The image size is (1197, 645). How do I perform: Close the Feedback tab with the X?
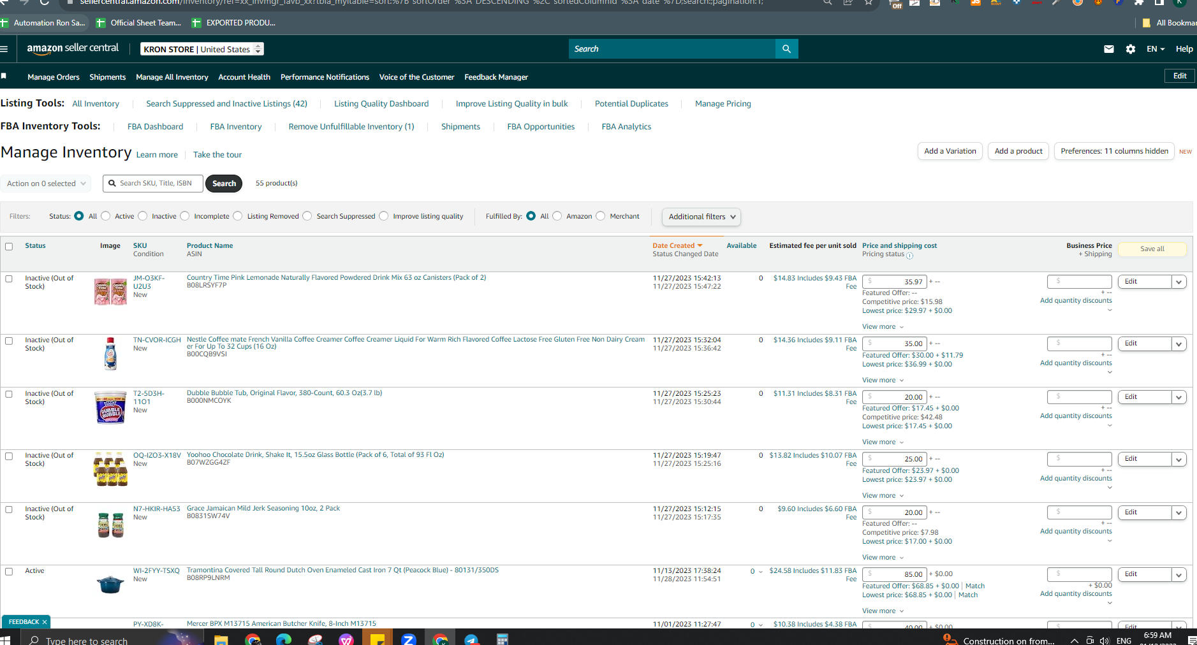coord(45,621)
